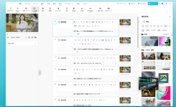Image resolution: width=176 pixels, height=107 pixels.
Task: Click the 無料素材 search input field
Action: (156, 22)
